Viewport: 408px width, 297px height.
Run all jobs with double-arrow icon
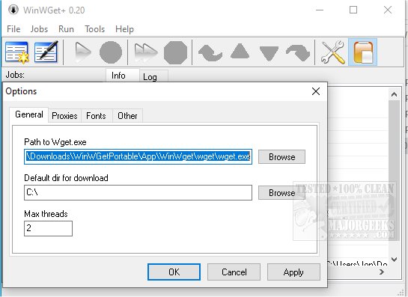[145, 52]
